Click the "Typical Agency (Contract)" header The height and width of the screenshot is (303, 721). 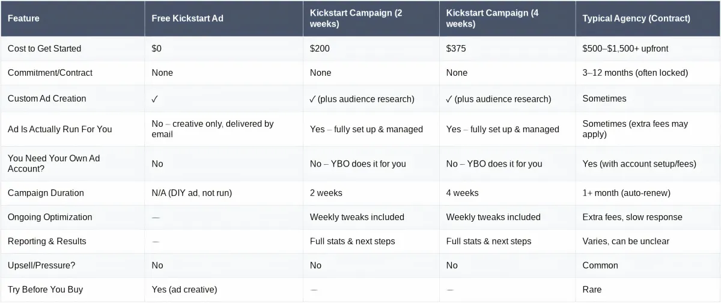(x=636, y=18)
